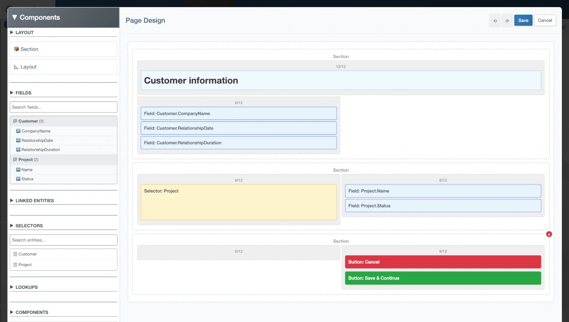Click the entity icon beside Project selector
569x322 pixels.
16,265
